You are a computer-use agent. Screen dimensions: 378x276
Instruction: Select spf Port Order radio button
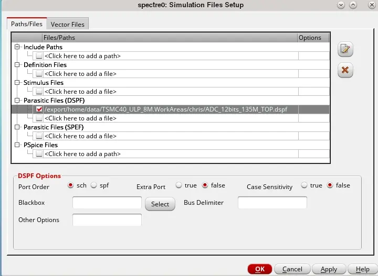94,185
